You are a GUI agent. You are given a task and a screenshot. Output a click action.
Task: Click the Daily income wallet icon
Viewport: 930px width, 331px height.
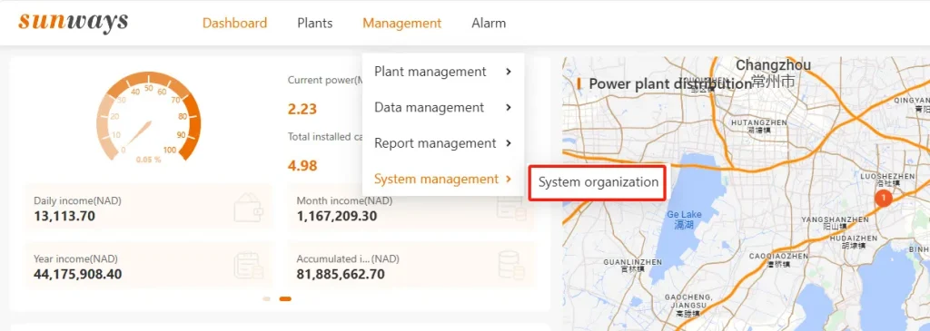(x=248, y=208)
